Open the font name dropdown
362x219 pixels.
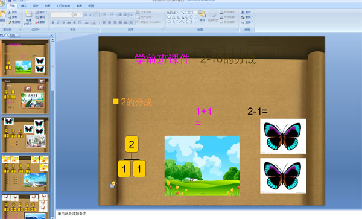click(x=71, y=15)
